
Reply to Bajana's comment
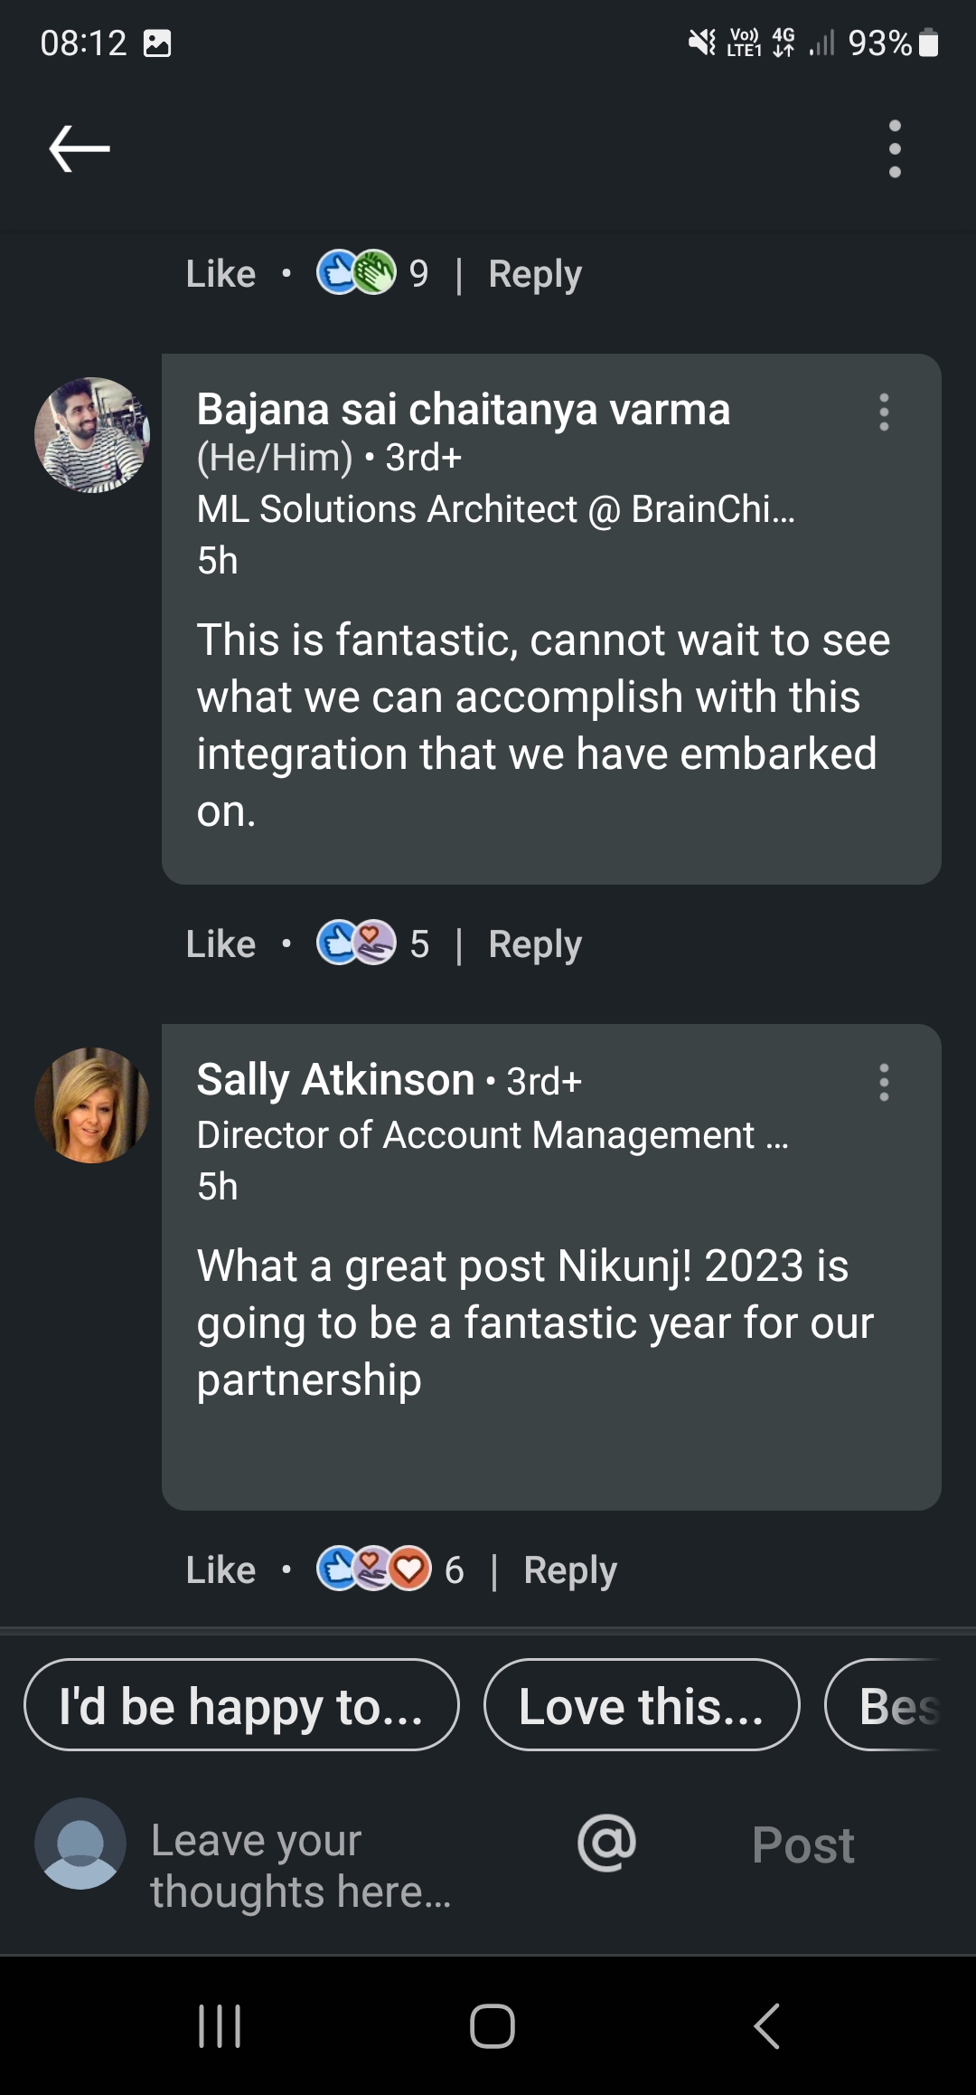click(535, 944)
